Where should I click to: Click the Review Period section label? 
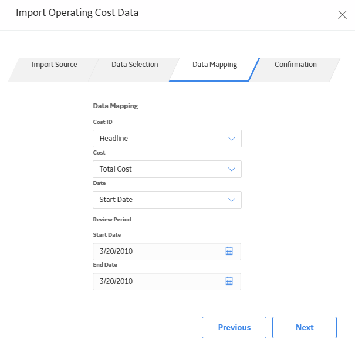click(x=112, y=219)
